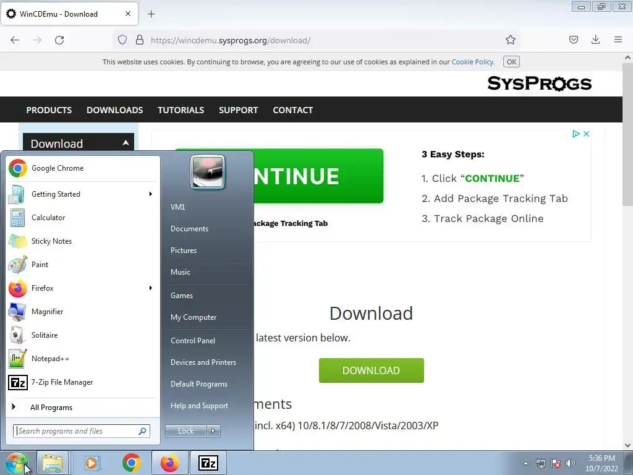This screenshot has width=633, height=475.
Task: Open Pictures from Start menu
Action: pos(183,250)
